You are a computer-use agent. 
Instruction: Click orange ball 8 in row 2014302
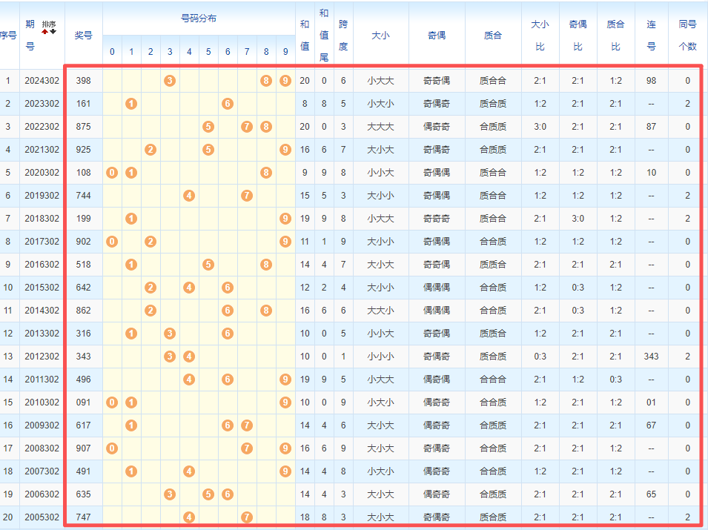pos(266,311)
